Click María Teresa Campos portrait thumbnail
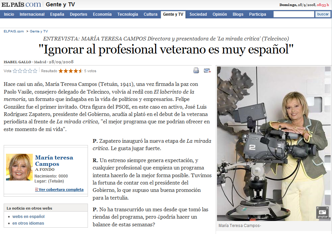The width and height of the screenshot is (332, 234). tap(19, 167)
